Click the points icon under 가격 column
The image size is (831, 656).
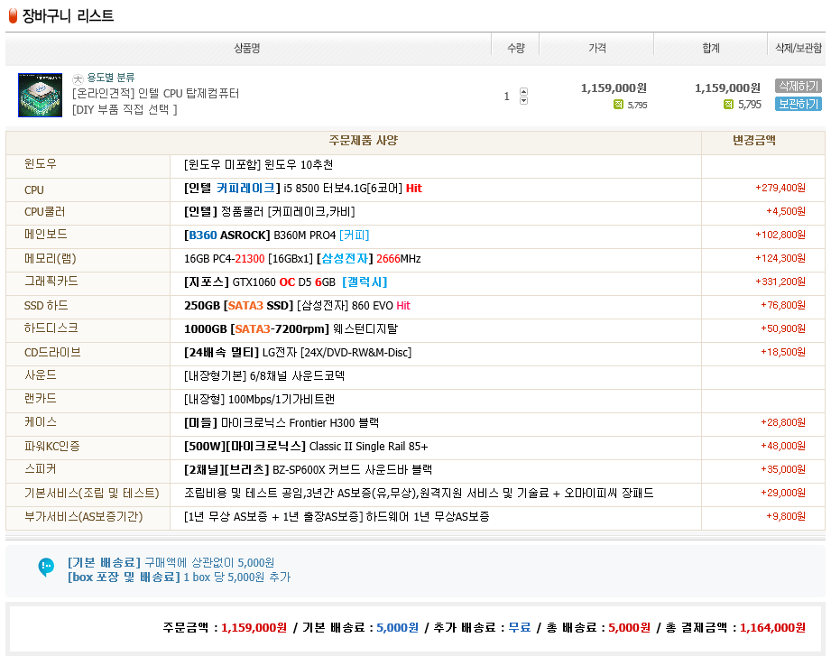point(618,105)
